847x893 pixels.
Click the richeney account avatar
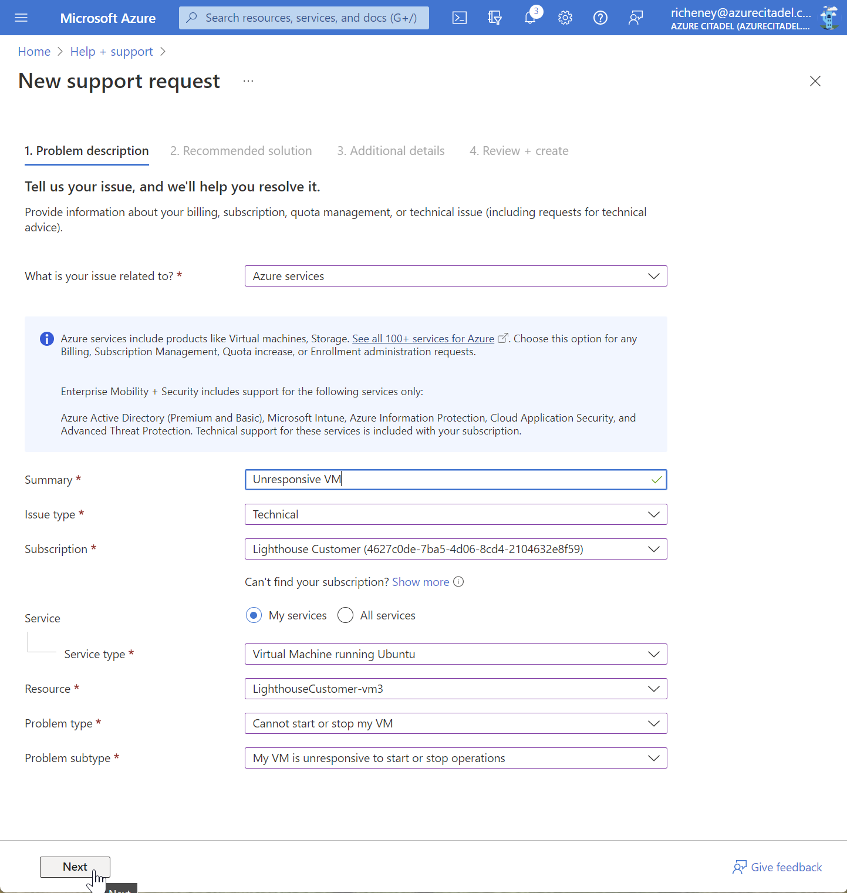pos(829,18)
